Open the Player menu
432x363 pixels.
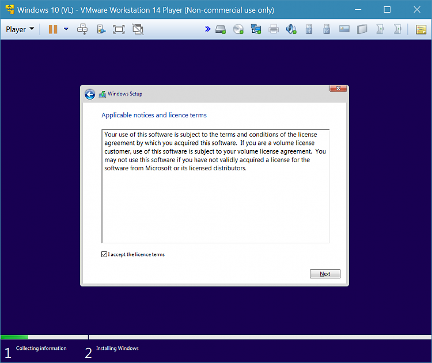point(20,29)
